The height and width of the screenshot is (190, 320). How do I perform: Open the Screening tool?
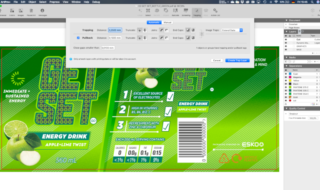(x=186, y=12)
